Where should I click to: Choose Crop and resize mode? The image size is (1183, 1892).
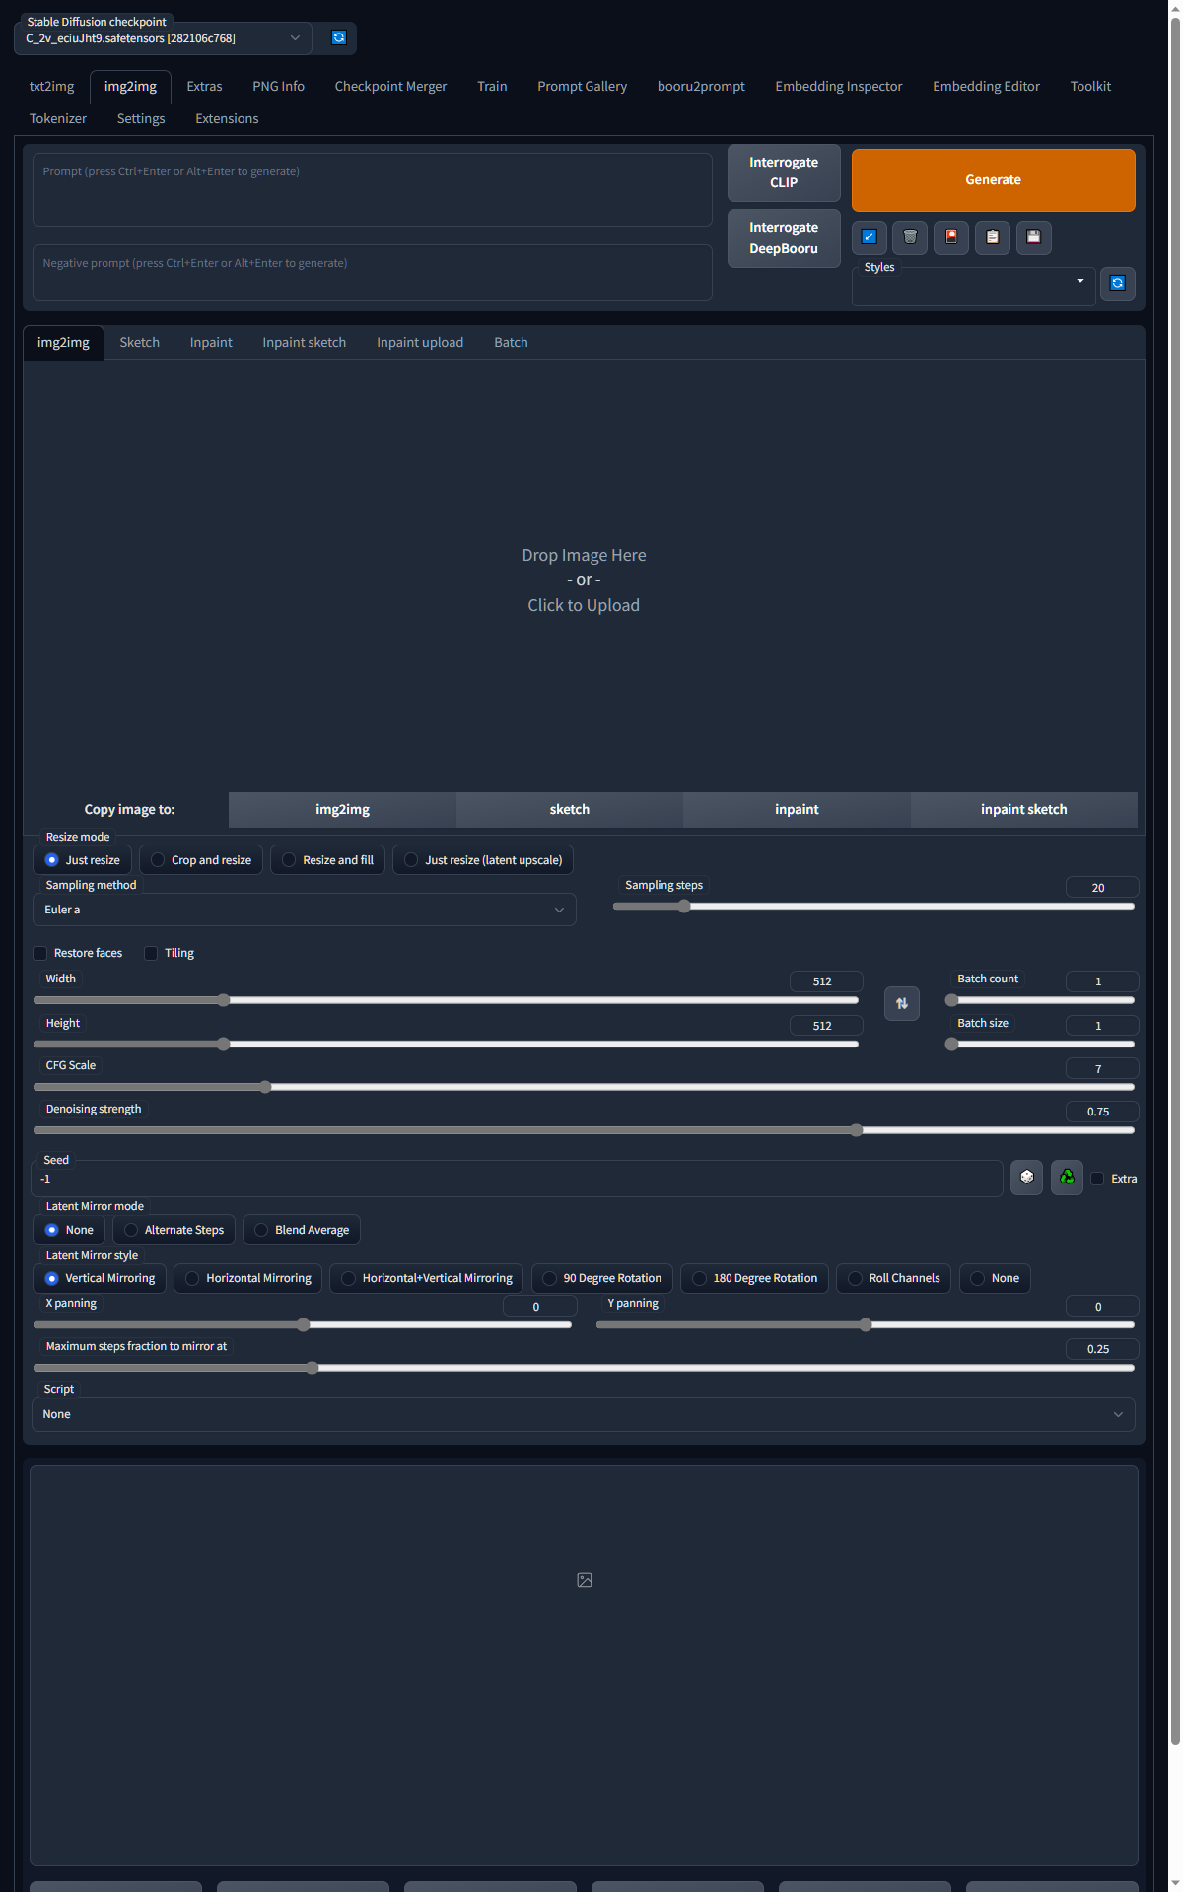coord(201,860)
